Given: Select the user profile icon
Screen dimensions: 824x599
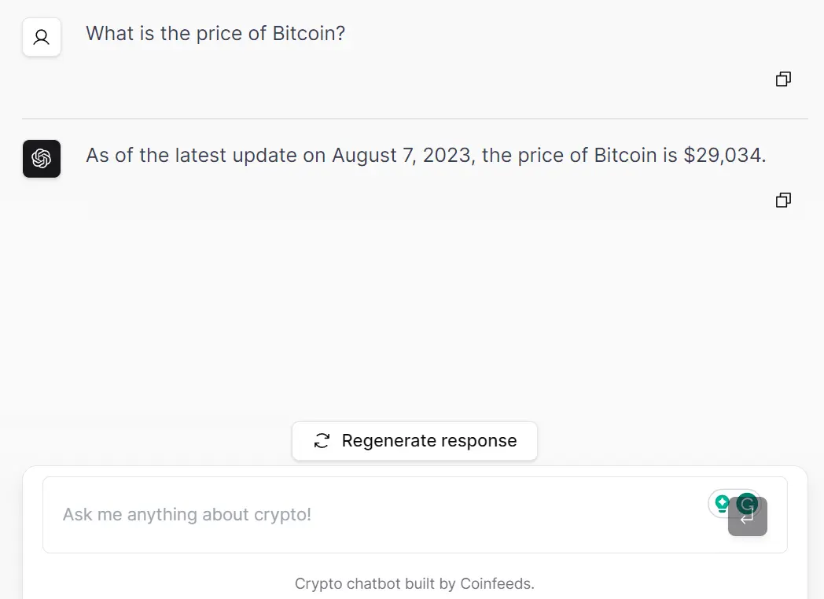Looking at the screenshot, I should pyautogui.click(x=41, y=36).
